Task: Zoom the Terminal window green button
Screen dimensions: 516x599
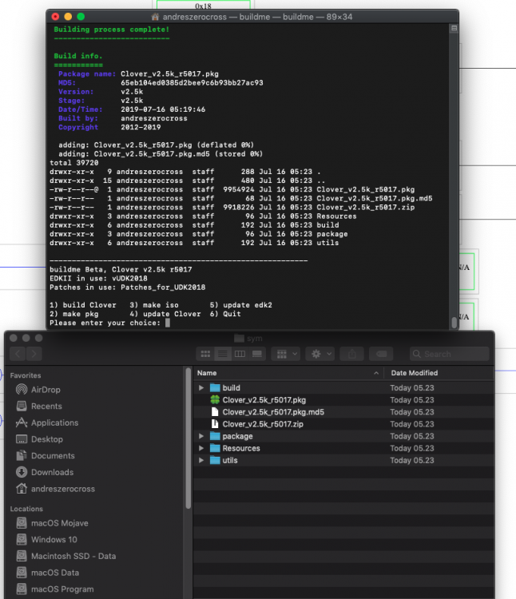Action: pos(81,17)
